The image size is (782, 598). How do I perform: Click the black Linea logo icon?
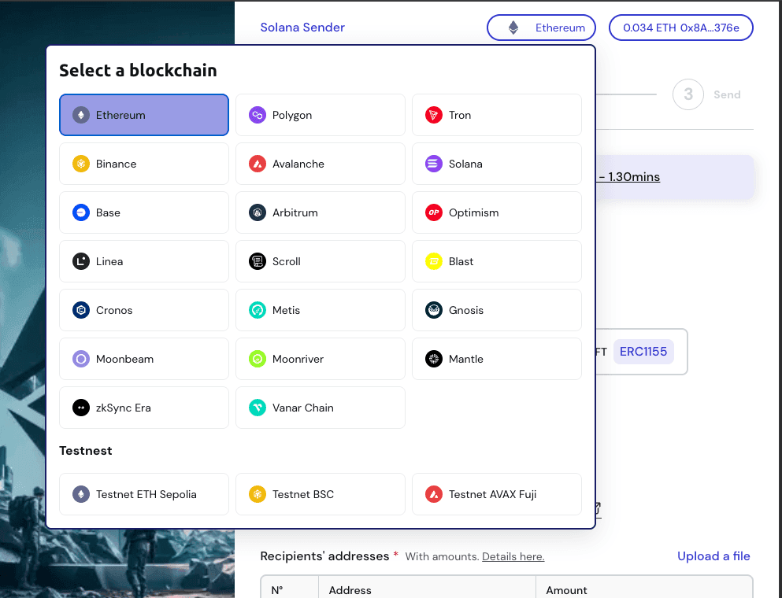81,261
